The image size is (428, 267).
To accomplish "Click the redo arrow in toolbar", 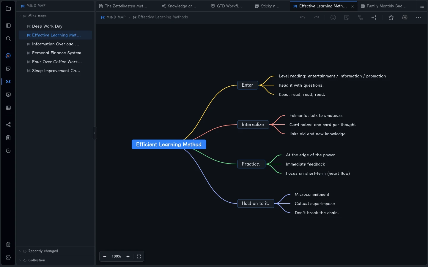I will click(x=316, y=18).
